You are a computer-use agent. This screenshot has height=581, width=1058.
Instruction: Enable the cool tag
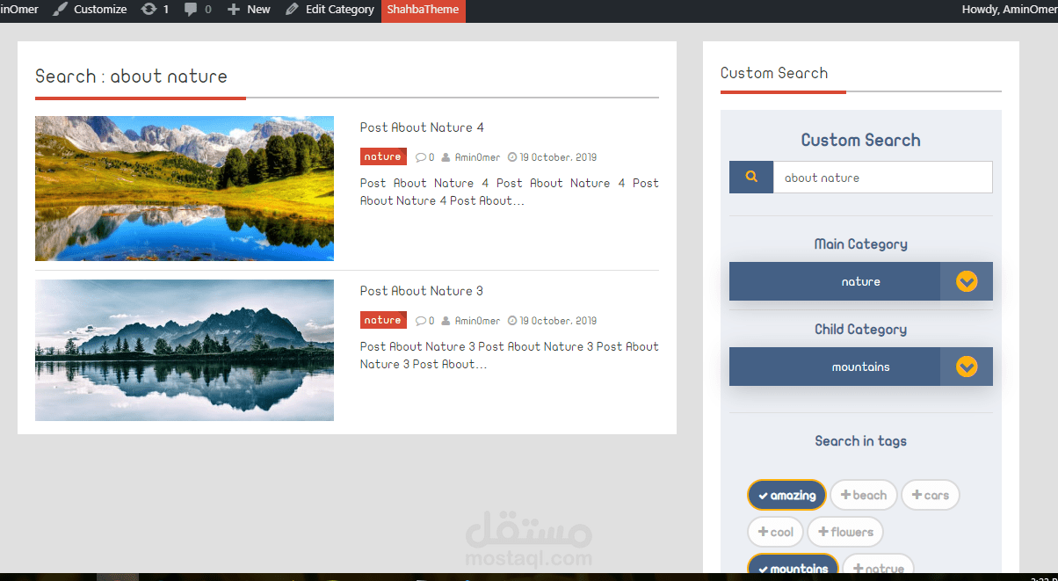[x=775, y=532]
